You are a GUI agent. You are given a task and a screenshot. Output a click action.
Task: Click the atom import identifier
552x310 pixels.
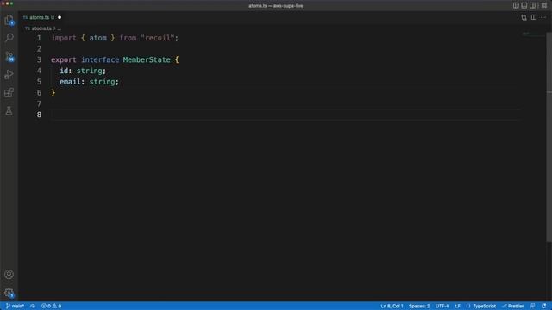click(97, 38)
